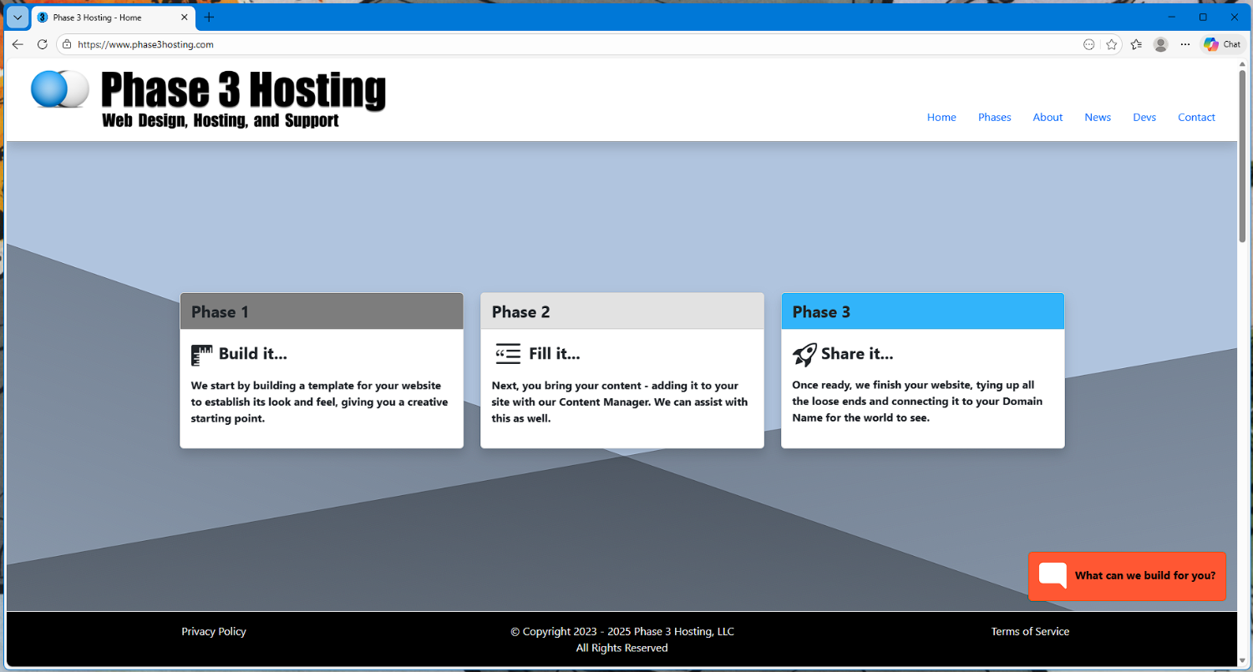Open a new tab with plus icon
Viewport: 1253px width, 672px height.
click(x=209, y=18)
